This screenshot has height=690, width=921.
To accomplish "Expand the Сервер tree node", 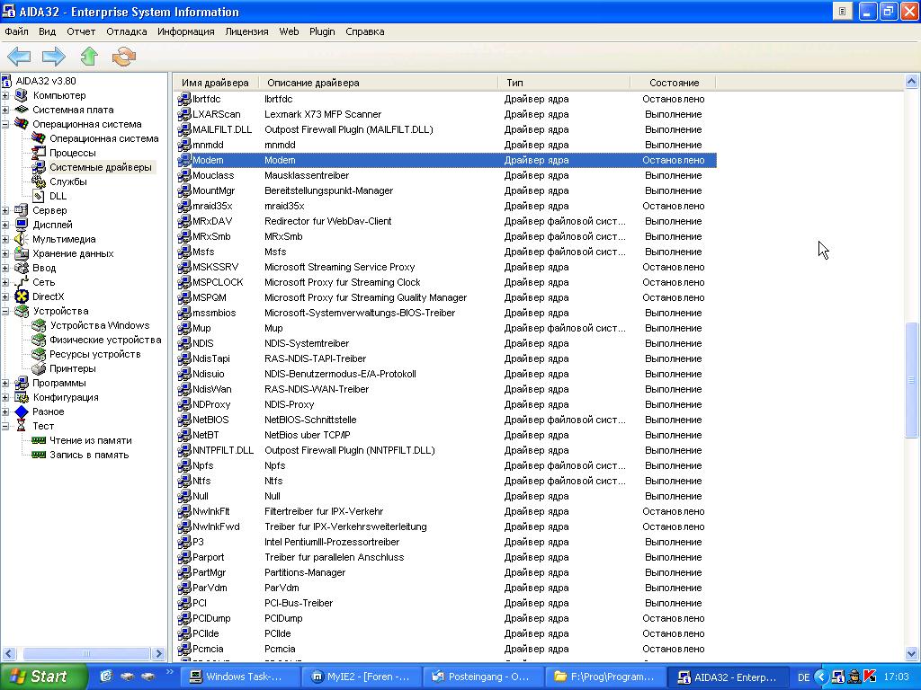I will click(x=5, y=210).
